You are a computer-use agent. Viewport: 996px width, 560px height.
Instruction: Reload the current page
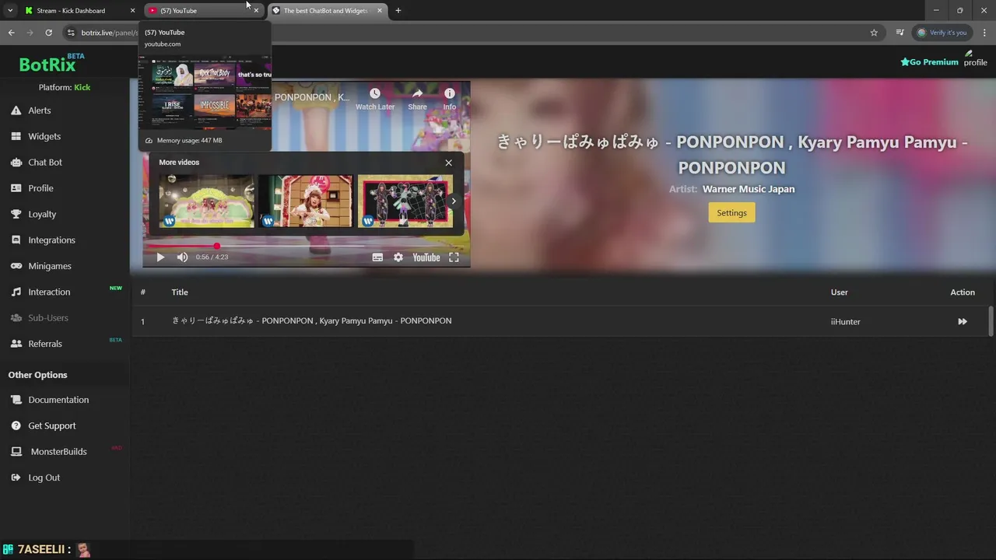48,33
